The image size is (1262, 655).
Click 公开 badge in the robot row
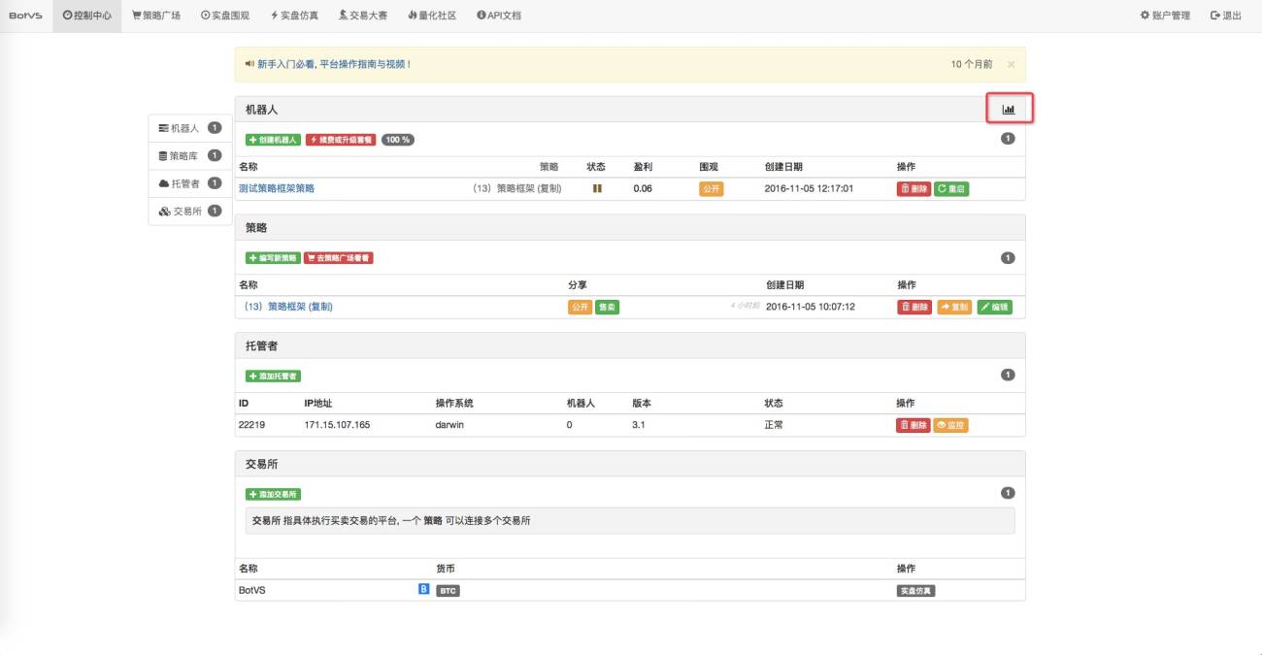712,188
